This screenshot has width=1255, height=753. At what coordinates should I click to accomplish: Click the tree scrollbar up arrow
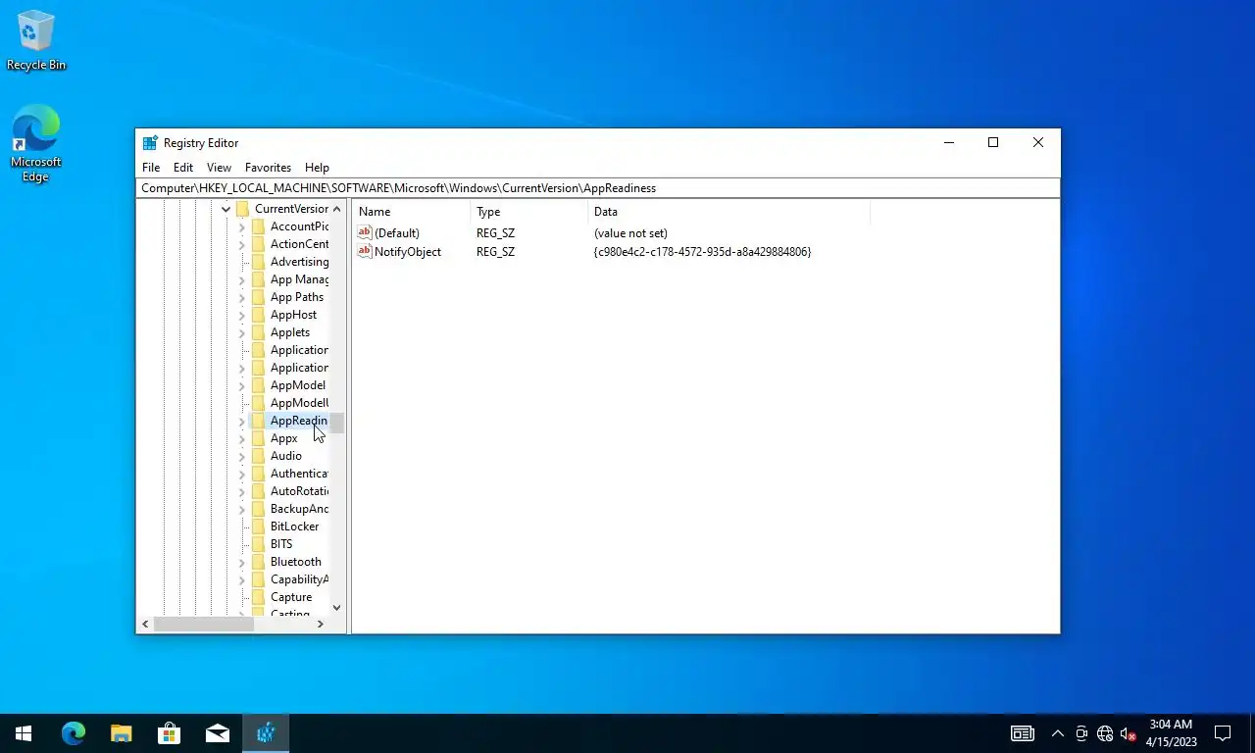click(336, 209)
